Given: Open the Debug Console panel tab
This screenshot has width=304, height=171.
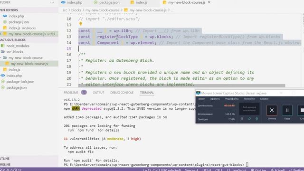Looking at the screenshot, I should tap(122, 93).
